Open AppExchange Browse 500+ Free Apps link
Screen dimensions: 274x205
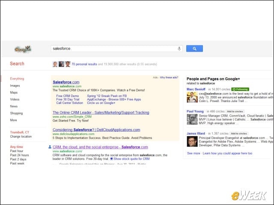tap(114, 100)
